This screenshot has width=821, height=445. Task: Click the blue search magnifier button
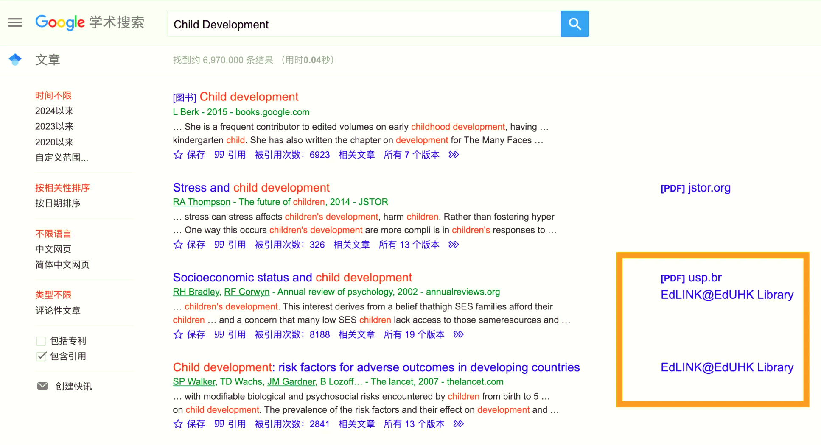[574, 24]
